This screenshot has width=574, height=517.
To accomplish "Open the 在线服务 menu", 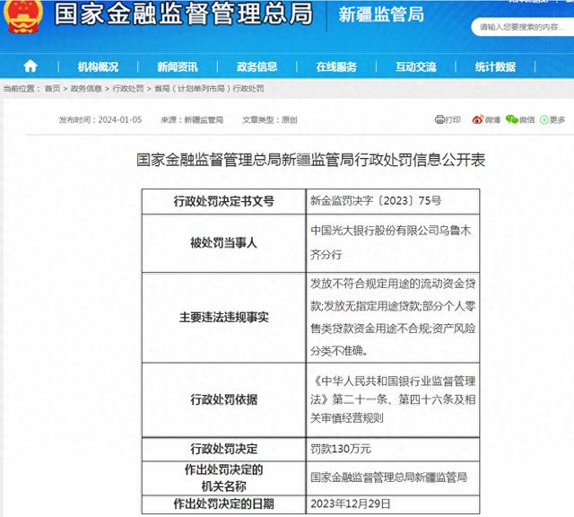I will [336, 66].
